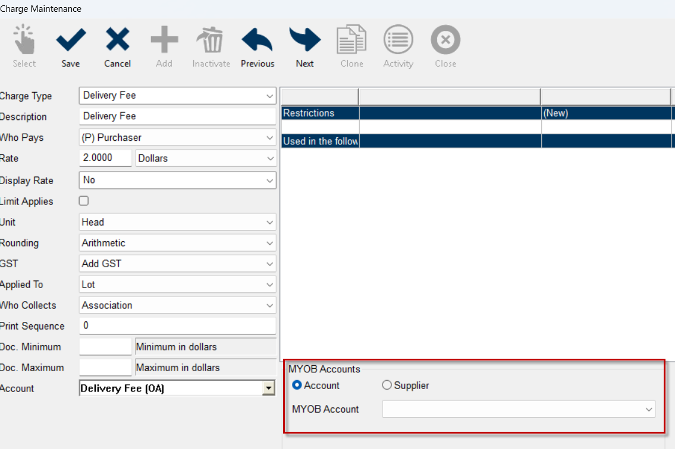Click the Save checkmark icon
The width and height of the screenshot is (675, 449).
(71, 42)
